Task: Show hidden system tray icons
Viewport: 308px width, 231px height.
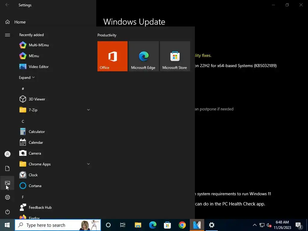Action: tap(254, 225)
